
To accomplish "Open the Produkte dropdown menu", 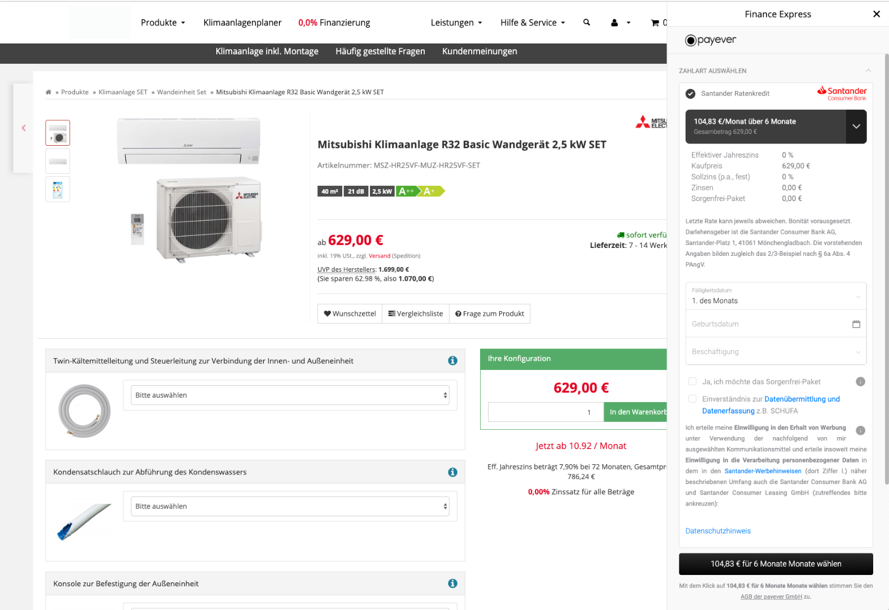I will pos(163,23).
